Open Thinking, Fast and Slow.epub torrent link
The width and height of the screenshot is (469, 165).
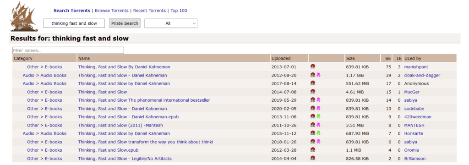click(108, 150)
